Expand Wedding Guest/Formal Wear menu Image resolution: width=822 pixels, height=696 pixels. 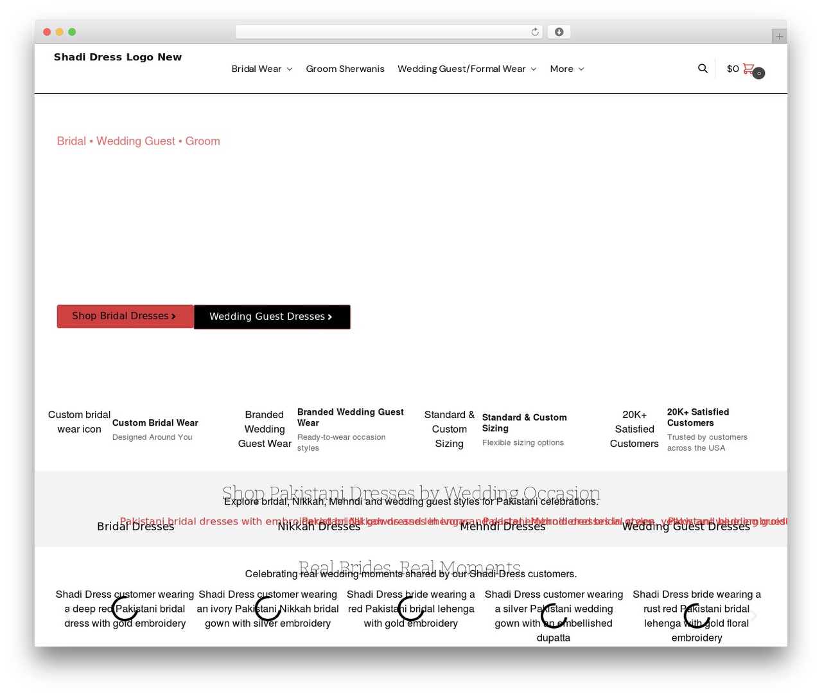point(467,69)
